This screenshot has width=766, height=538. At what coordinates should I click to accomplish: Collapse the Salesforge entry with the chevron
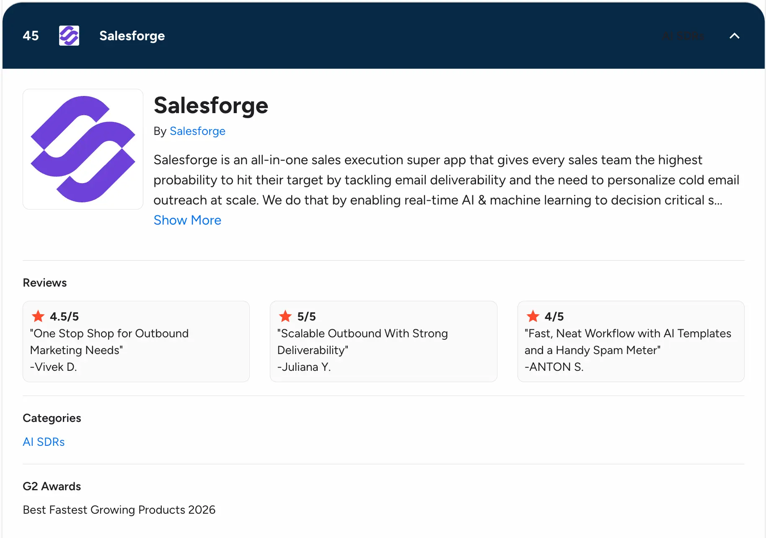pos(734,36)
